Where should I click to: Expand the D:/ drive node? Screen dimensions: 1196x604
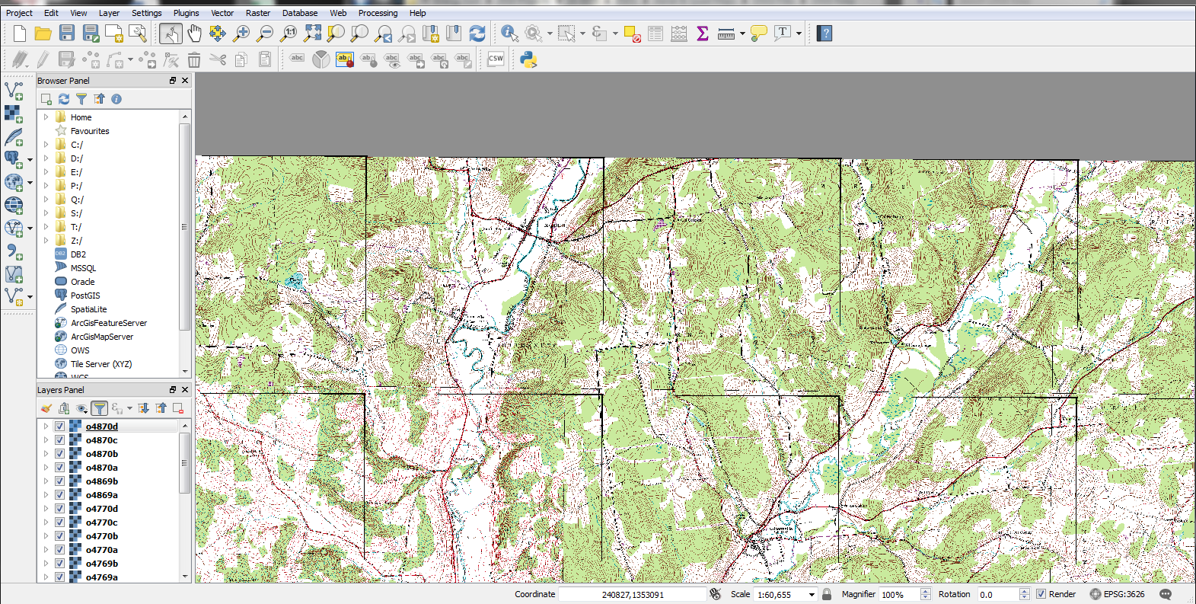[46, 158]
